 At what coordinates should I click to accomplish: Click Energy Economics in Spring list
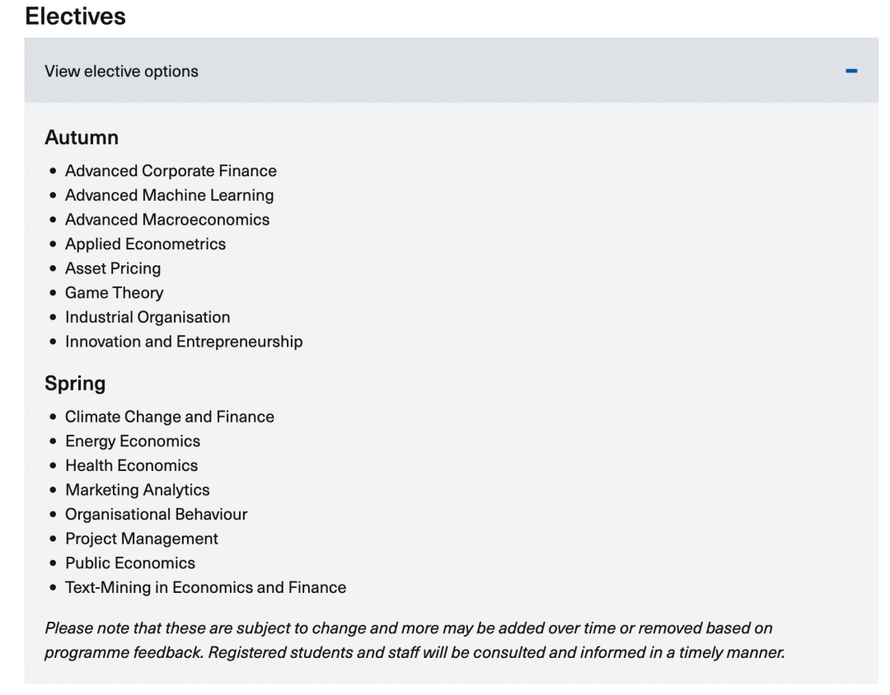point(133,441)
